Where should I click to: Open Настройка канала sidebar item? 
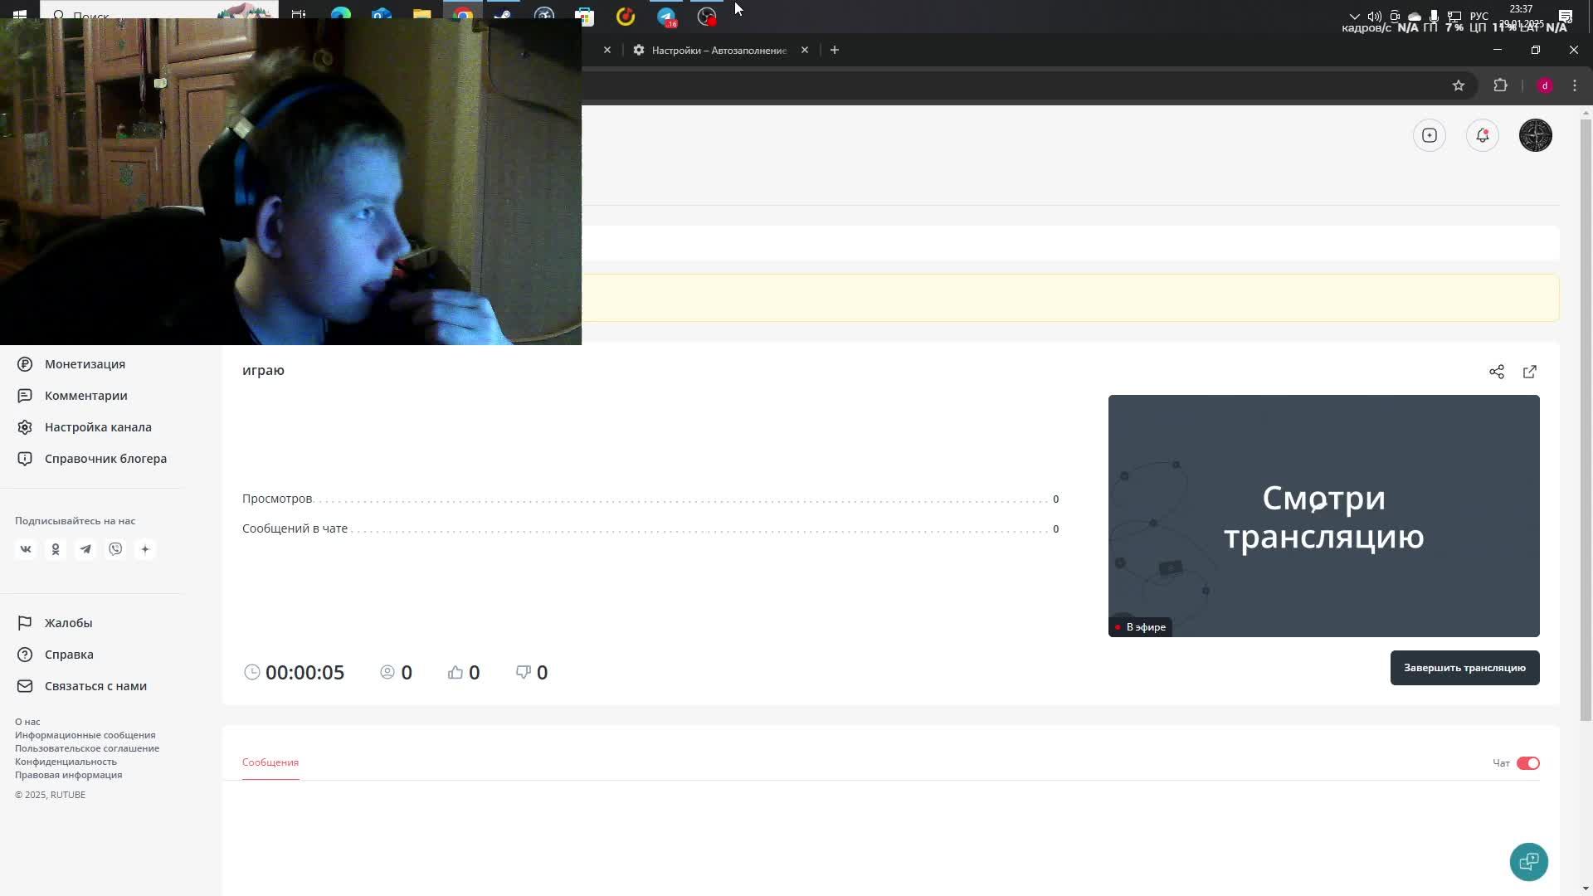point(98,427)
